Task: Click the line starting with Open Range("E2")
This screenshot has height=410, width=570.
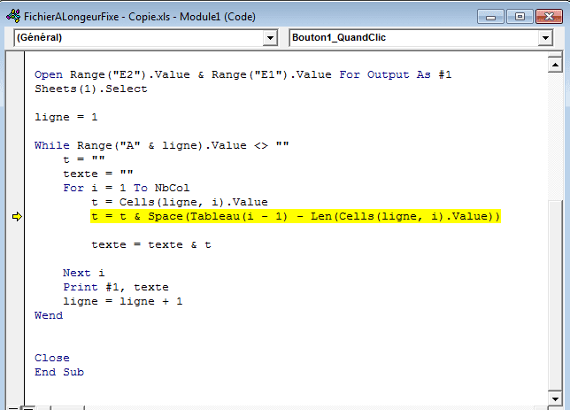Action: [243, 74]
